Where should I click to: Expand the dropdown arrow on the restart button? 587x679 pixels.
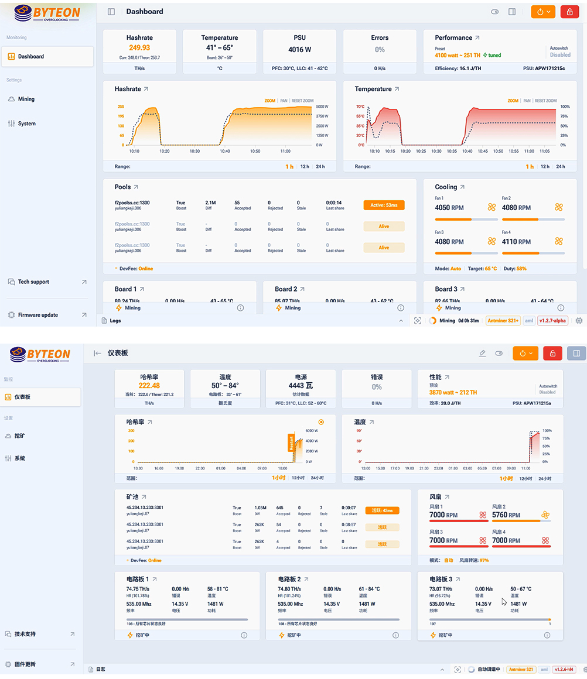click(548, 11)
